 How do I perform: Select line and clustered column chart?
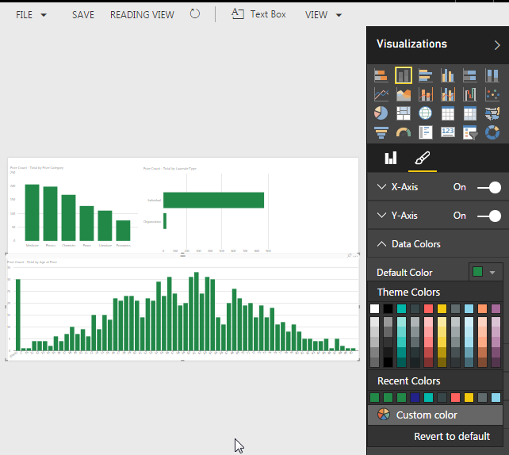448,94
